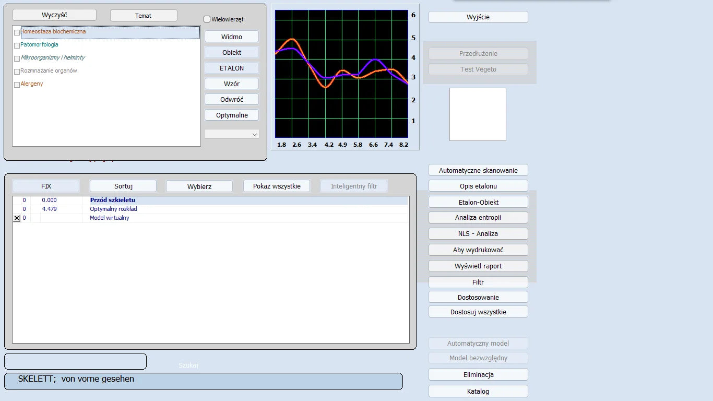Click the search input field above Szukaj
713x401 pixels.
point(75,361)
